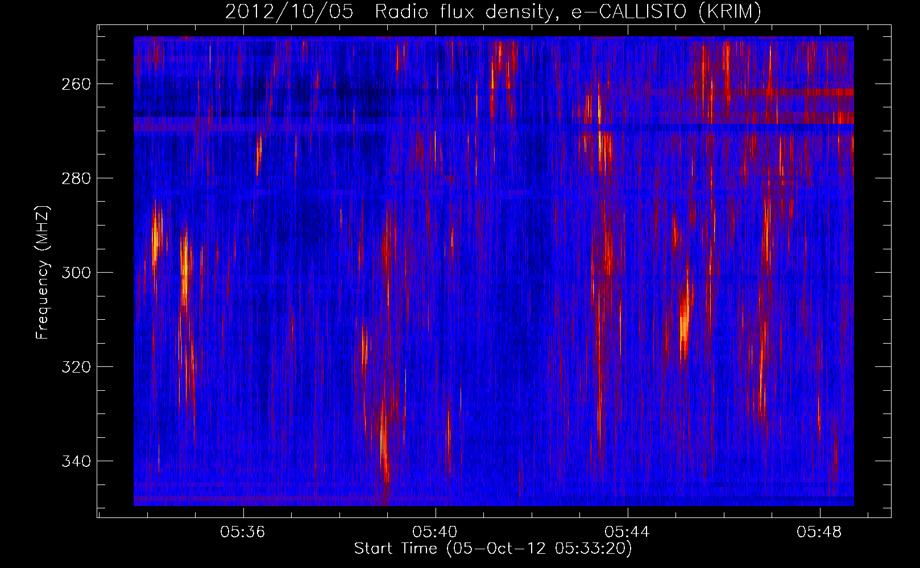Click the y-axis label "Frequency (MHZ)"
Viewport: 920px width, 568px height.
43,272
